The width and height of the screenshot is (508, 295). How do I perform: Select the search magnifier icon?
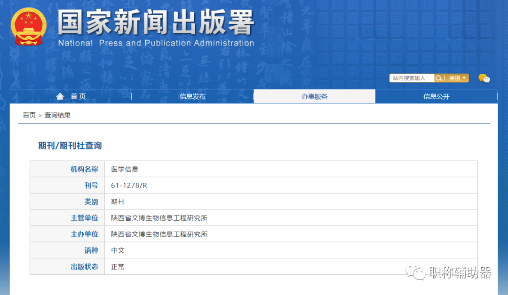438,78
